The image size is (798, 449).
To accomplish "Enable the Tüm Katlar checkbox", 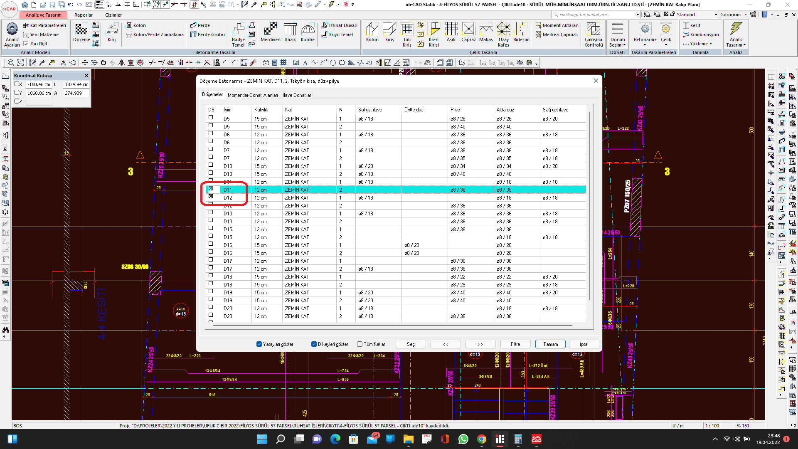I will coord(360,344).
